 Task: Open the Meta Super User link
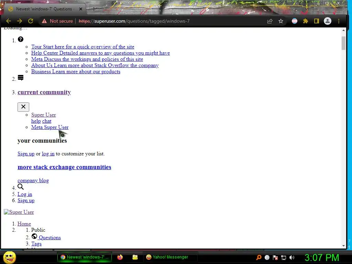pyautogui.click(x=50, y=127)
